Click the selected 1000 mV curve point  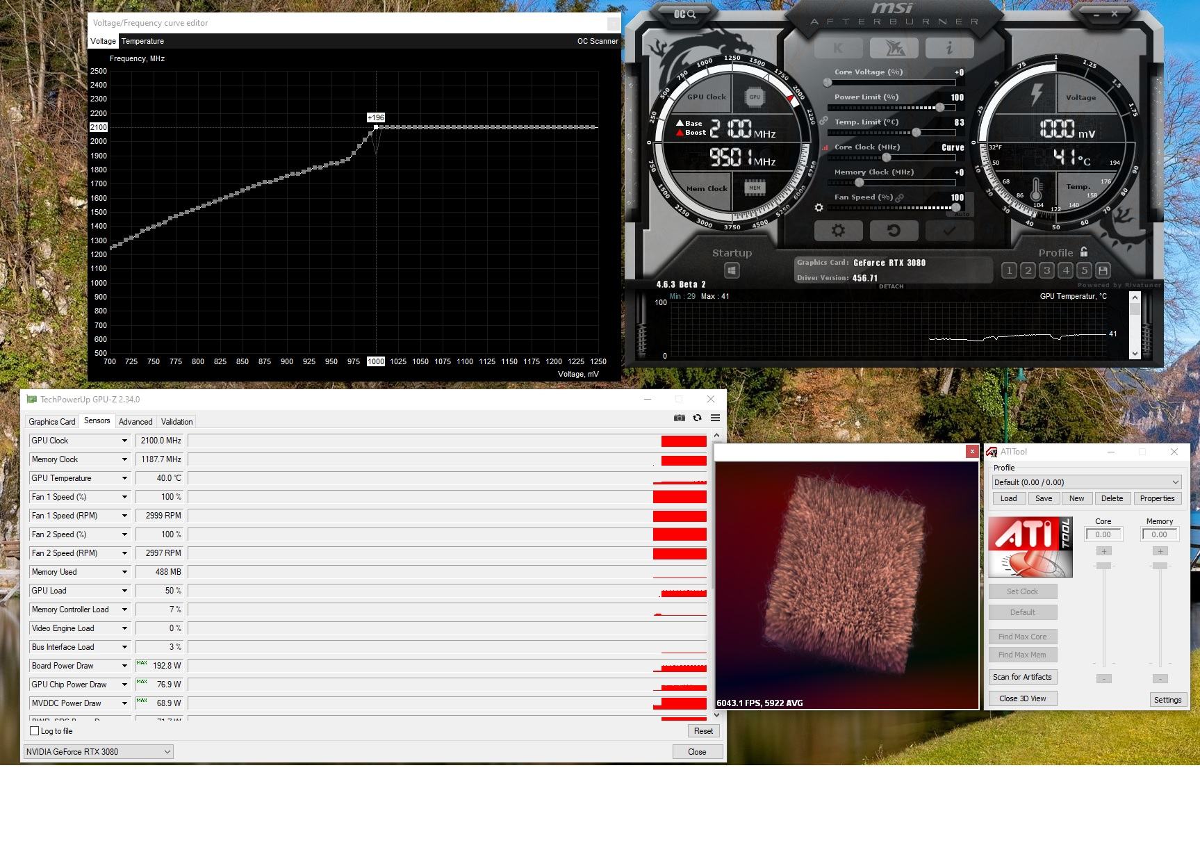[x=376, y=127]
